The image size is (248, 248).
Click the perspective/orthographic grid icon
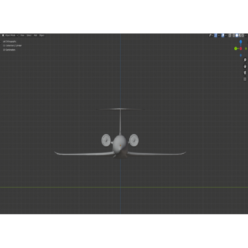(x=245, y=79)
